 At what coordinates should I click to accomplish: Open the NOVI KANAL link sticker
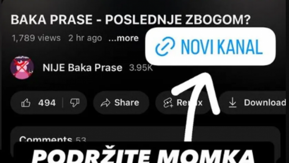tap(210, 46)
